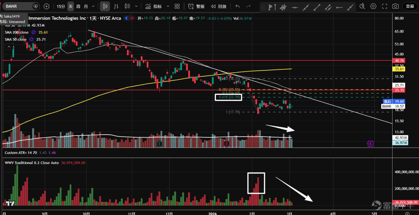Collapse the indicator legend chevron
This screenshot has width=419, height=215.
coord(9,47)
